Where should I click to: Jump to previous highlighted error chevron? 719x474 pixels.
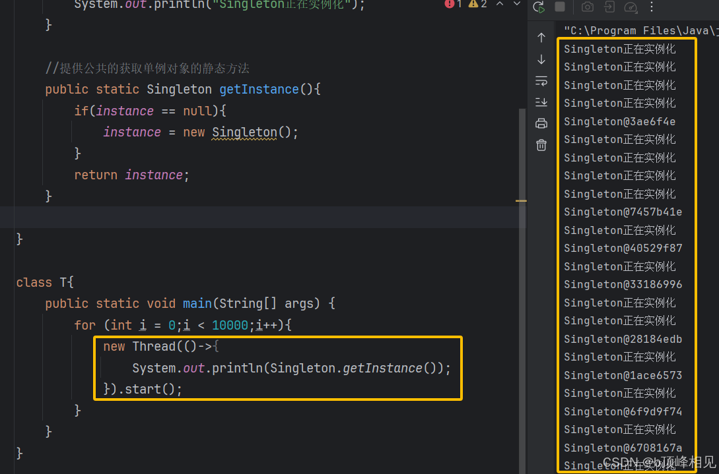click(500, 5)
